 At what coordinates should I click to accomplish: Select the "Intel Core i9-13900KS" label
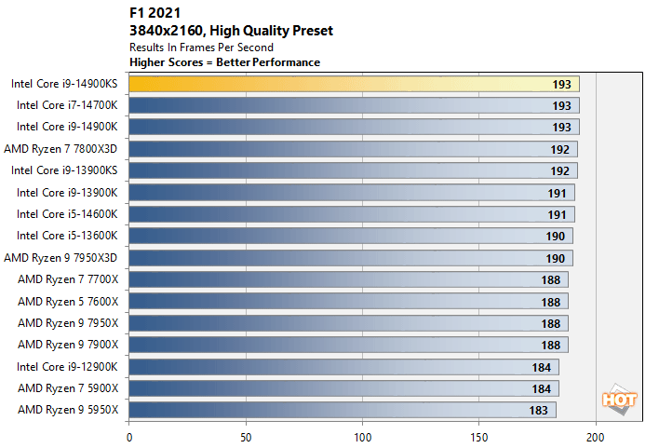(64, 170)
